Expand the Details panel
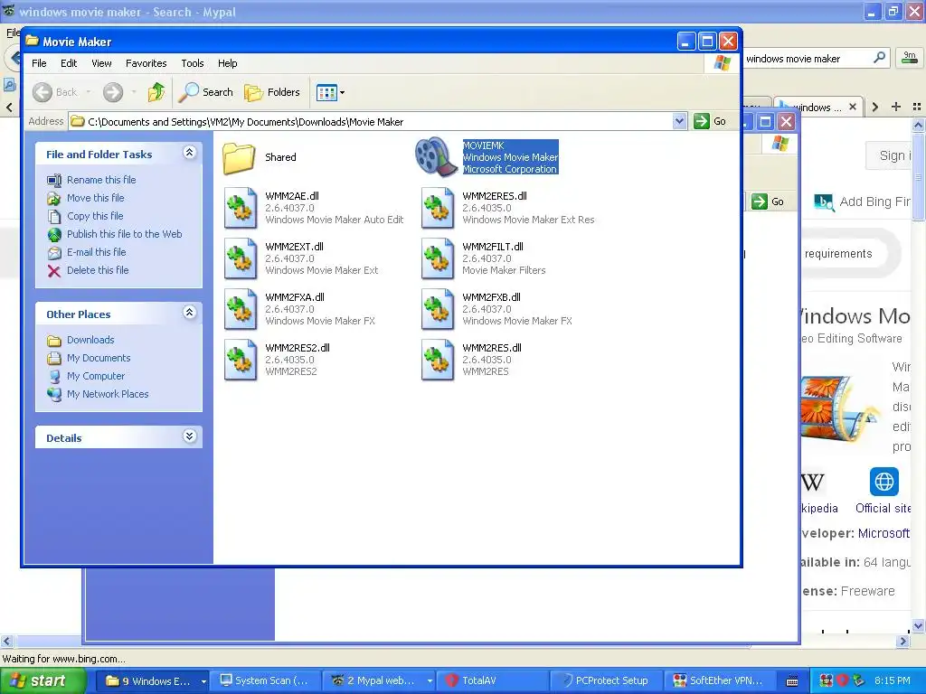926x694 pixels. point(190,436)
